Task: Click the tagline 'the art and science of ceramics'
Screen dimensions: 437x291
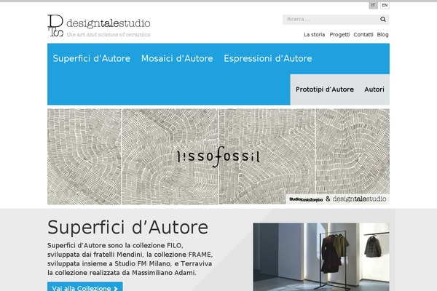Action: 109,34
